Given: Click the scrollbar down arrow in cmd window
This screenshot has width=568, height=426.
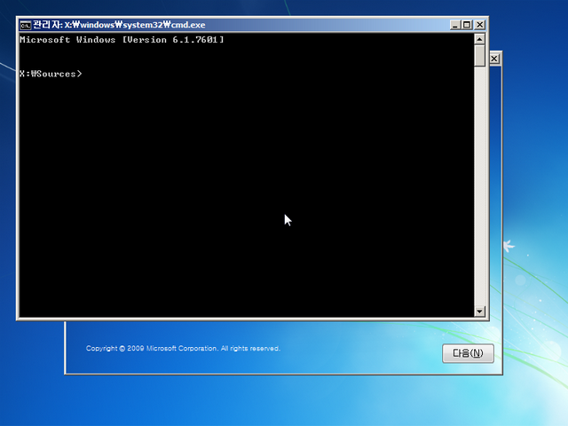Looking at the screenshot, I should pos(479,312).
